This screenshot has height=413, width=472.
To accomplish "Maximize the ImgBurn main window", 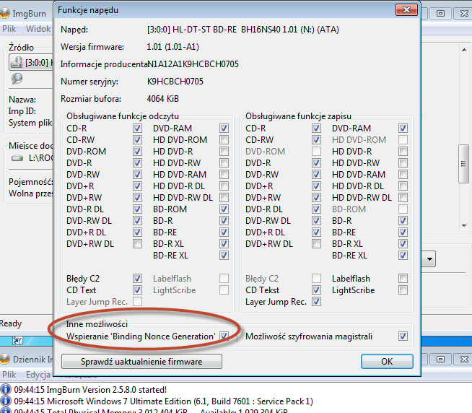I will pos(440,13).
